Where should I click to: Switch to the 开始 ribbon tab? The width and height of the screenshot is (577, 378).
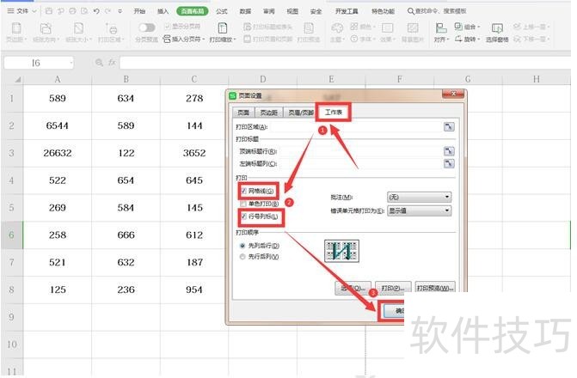click(x=139, y=11)
